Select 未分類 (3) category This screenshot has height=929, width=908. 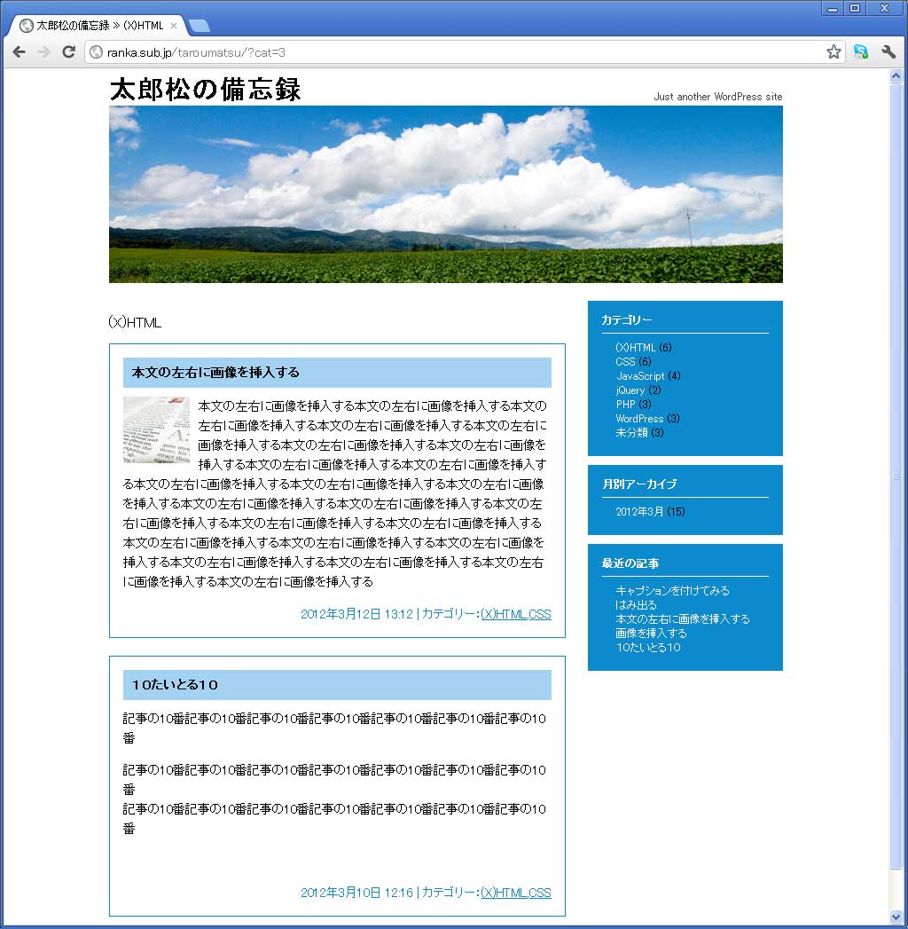(x=639, y=432)
